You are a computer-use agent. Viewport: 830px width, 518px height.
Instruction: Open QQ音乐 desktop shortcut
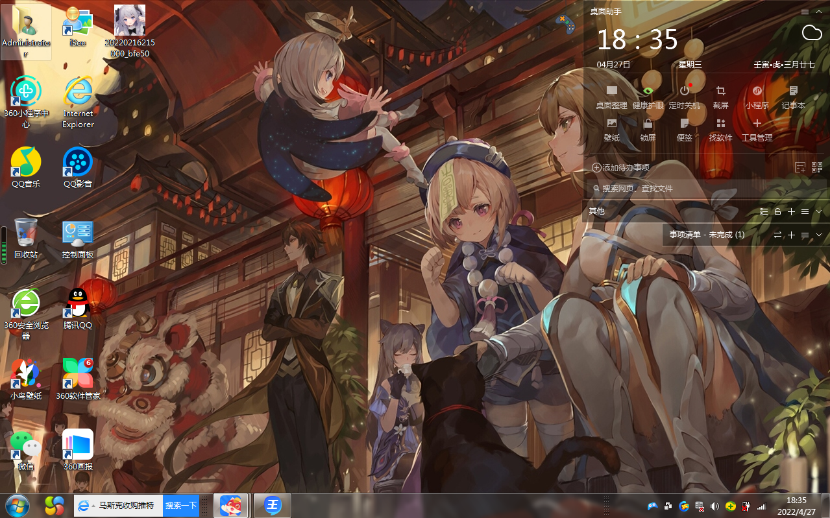[x=26, y=167]
